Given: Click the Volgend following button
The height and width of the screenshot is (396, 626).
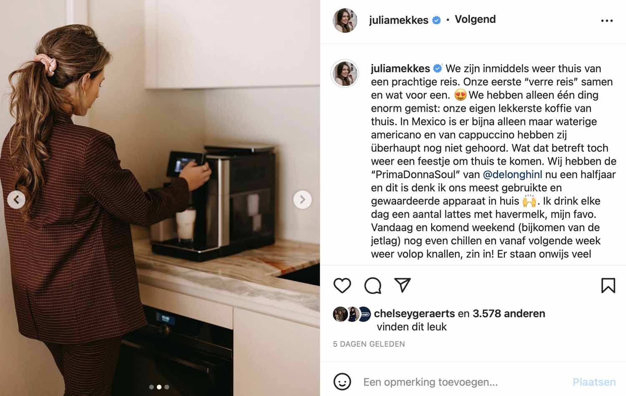Looking at the screenshot, I should pos(475,19).
